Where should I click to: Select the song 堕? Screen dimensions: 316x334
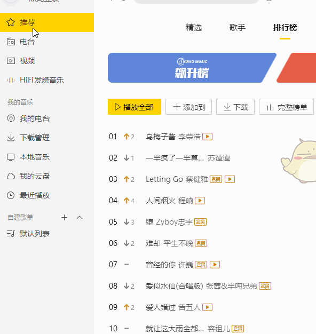[149, 222]
